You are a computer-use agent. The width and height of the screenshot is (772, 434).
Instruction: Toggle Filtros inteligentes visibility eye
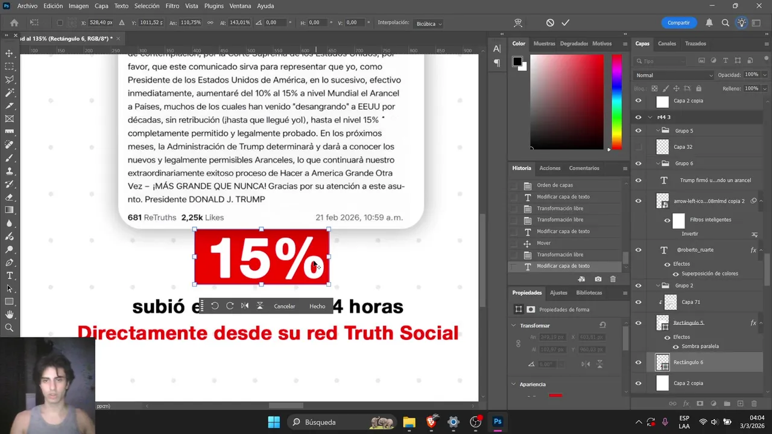tap(667, 220)
